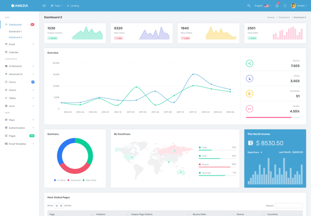
Task: Click the Russia red progress bar
Action: (x=214, y=167)
